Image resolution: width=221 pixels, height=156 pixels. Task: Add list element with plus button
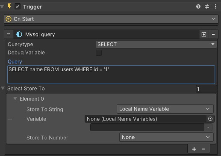tap(194, 149)
